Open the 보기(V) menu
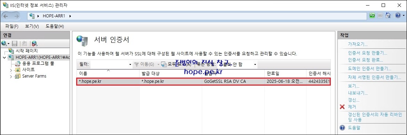This screenshot has height=135, width=407. click(x=32, y=26)
